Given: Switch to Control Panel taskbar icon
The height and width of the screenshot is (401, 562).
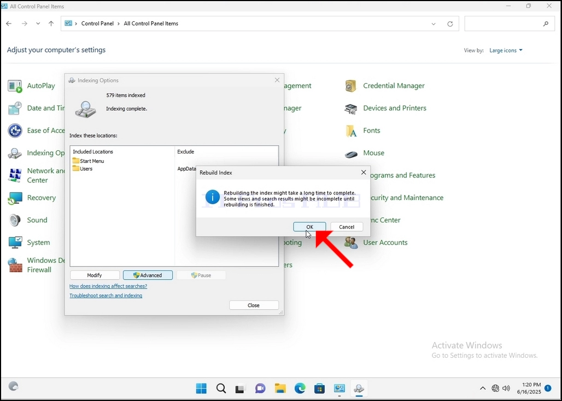Looking at the screenshot, I should tap(339, 388).
